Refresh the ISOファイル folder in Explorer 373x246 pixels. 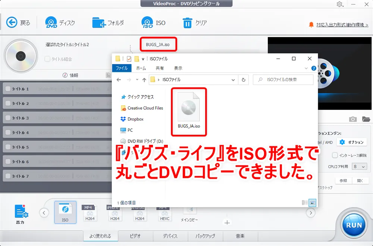243,80
